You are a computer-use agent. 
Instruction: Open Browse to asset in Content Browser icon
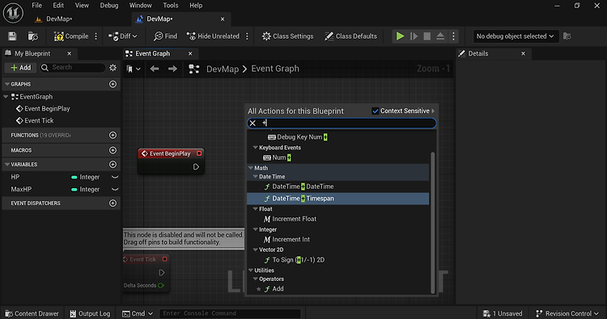(33, 36)
